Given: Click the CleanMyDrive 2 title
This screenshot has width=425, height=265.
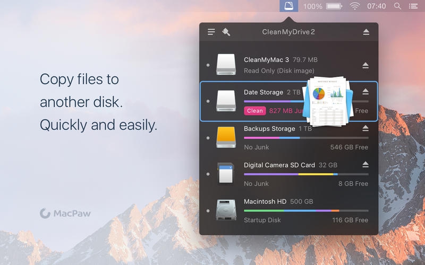Looking at the screenshot, I should pos(288,32).
